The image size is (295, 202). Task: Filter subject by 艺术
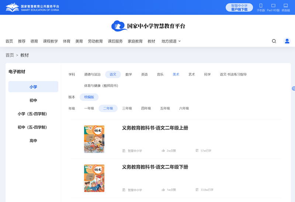tap(192, 74)
